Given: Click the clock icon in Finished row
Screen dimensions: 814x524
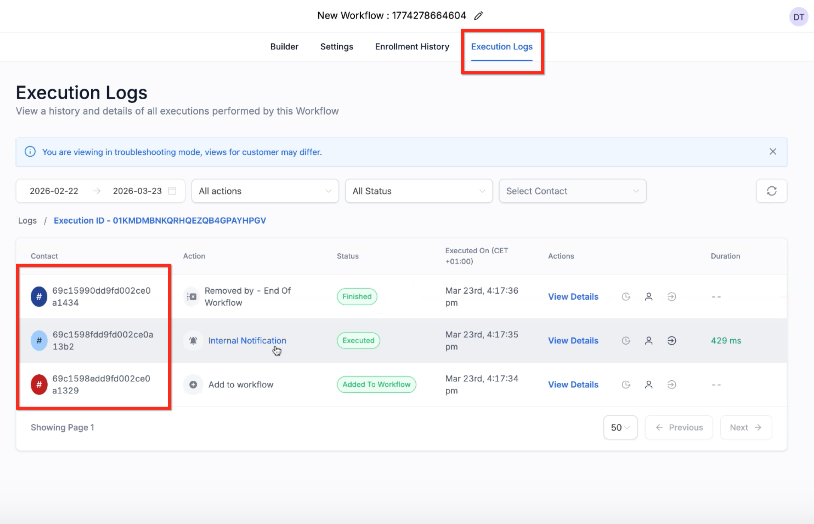Looking at the screenshot, I should (x=626, y=297).
